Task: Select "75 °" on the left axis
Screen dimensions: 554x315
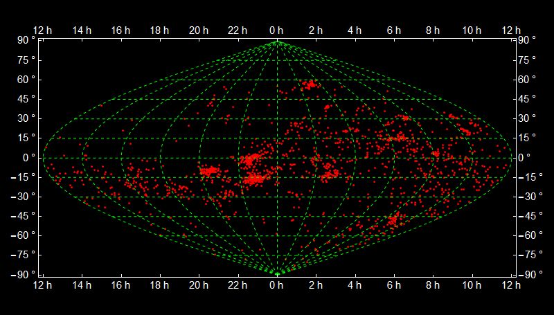Action: pyautogui.click(x=26, y=60)
